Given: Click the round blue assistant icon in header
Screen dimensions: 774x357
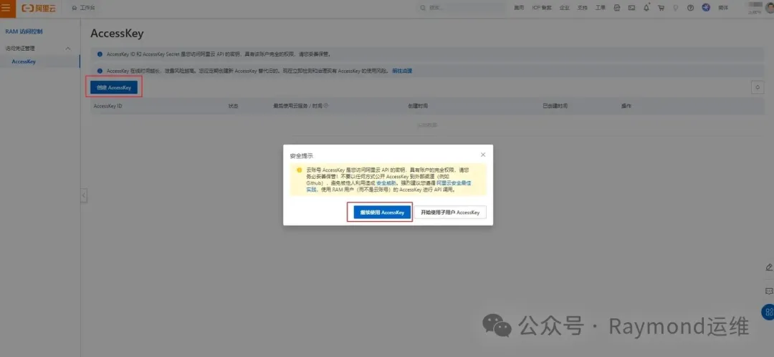Looking at the screenshot, I should pos(706,8).
